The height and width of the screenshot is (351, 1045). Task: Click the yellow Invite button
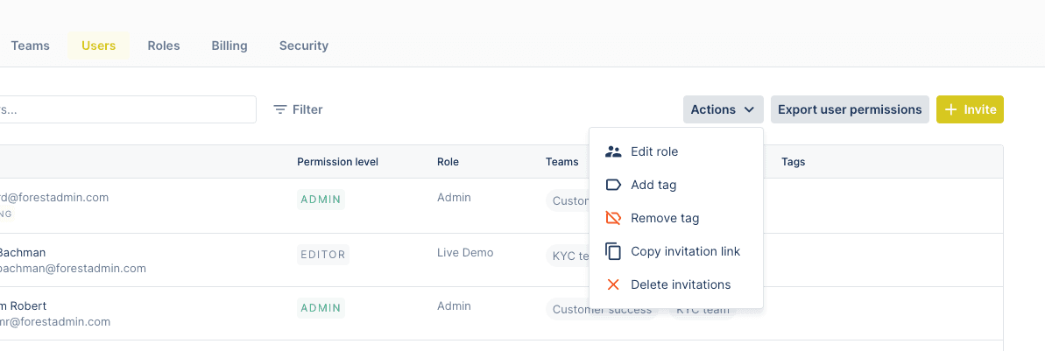pyautogui.click(x=970, y=109)
